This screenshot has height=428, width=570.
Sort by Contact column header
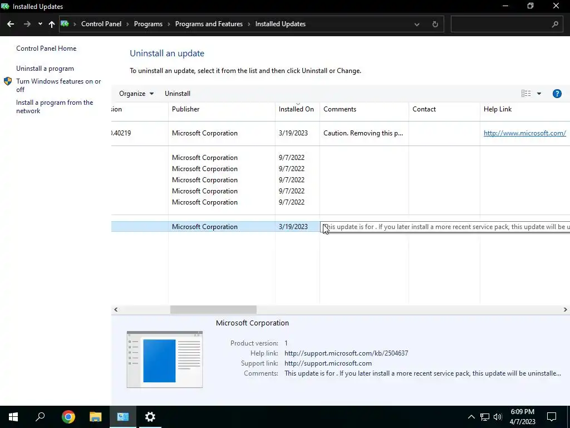(444, 109)
